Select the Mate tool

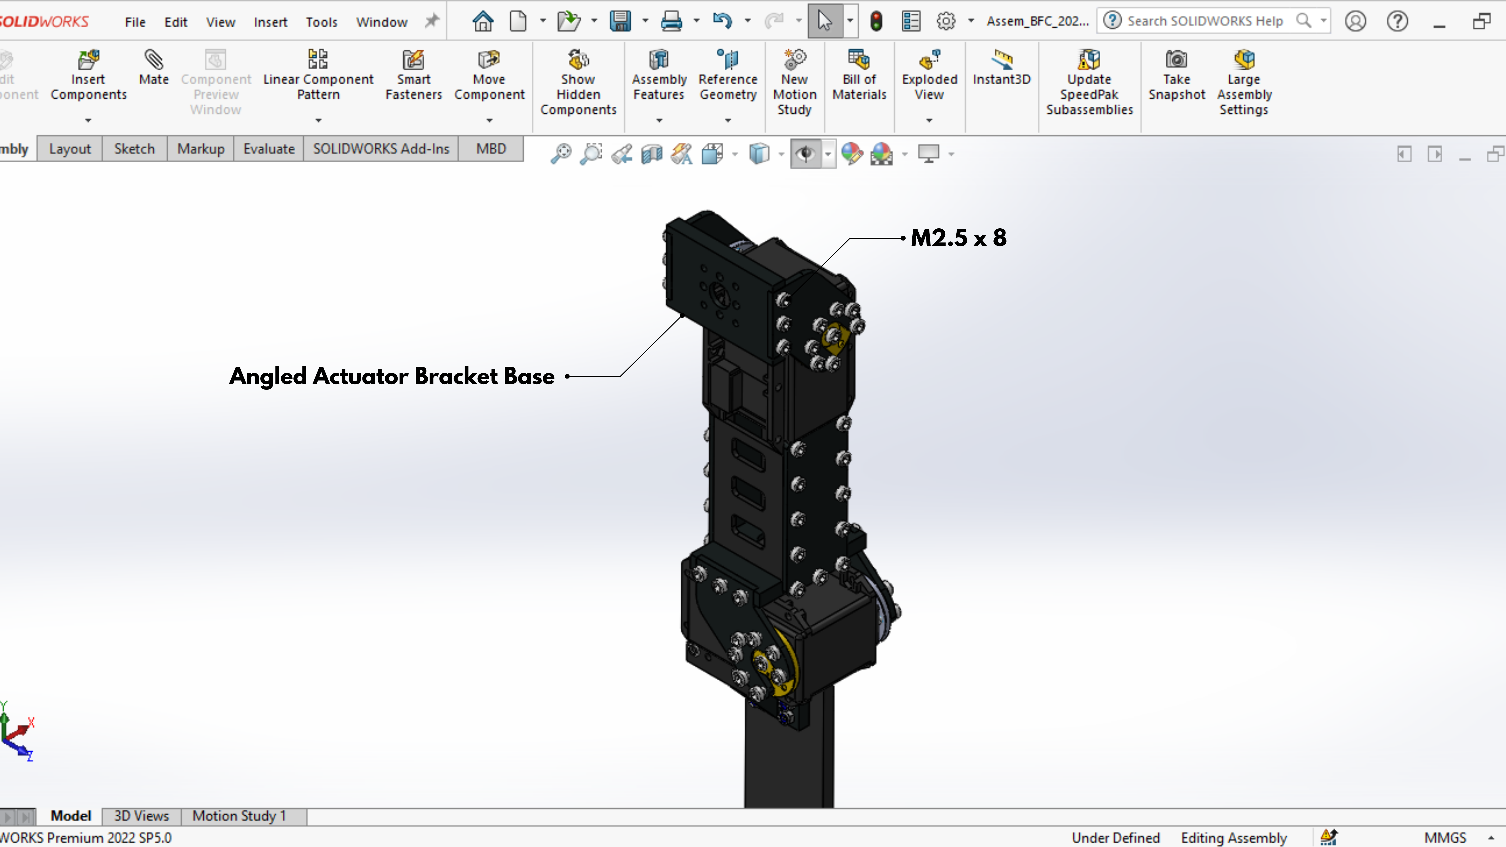pyautogui.click(x=154, y=67)
